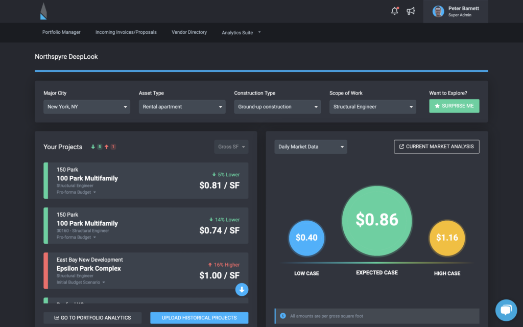Click the info icon beside amounts note
Image resolution: width=523 pixels, height=327 pixels.
(x=283, y=316)
